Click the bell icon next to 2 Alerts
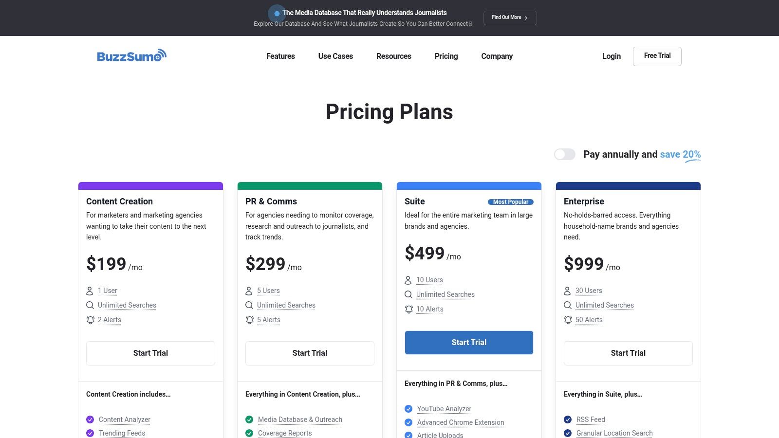The height and width of the screenshot is (438, 779). [x=90, y=320]
